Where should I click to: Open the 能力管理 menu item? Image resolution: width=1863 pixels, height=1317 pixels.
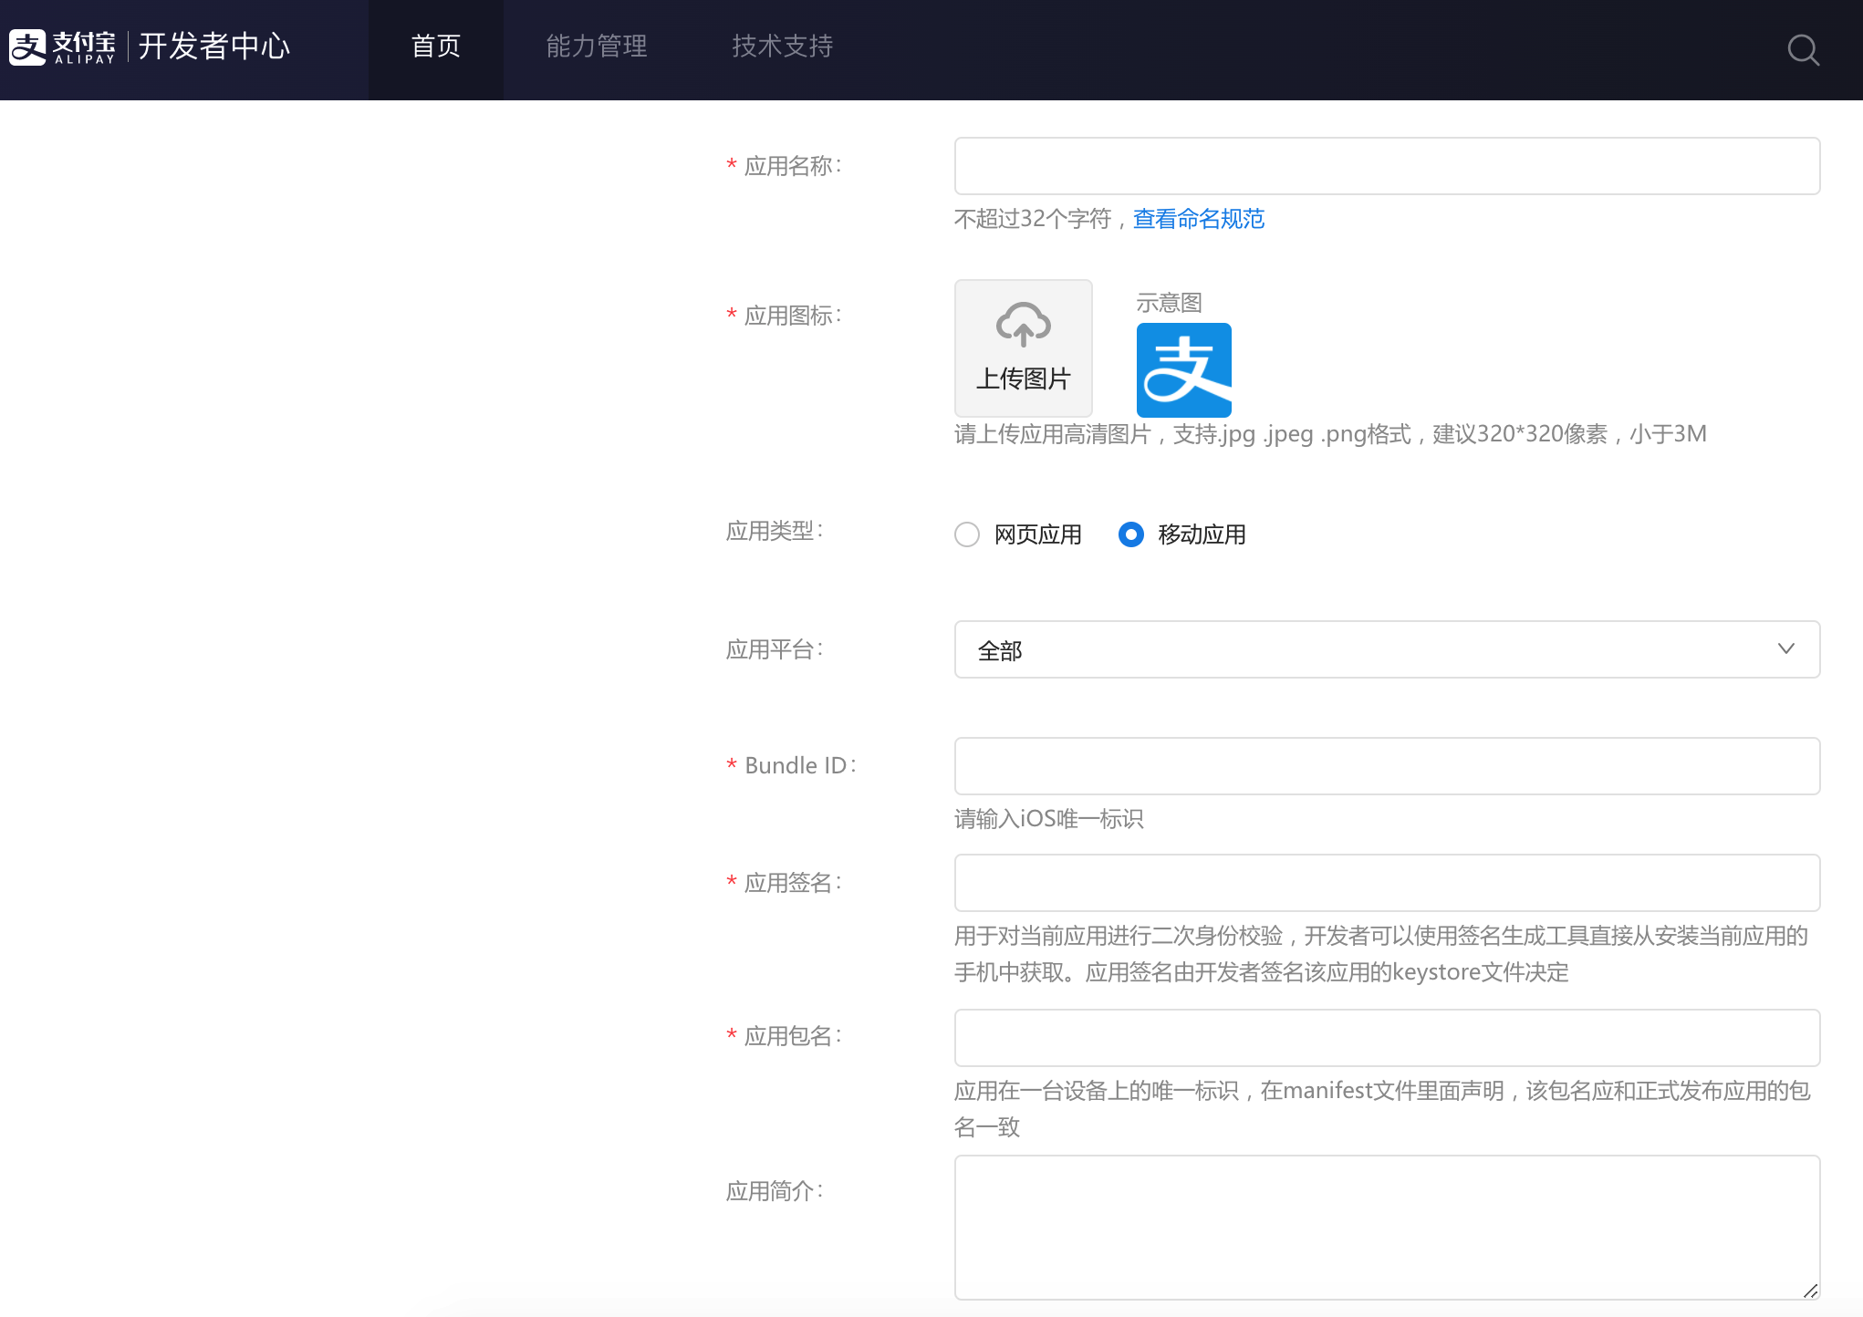tap(597, 47)
